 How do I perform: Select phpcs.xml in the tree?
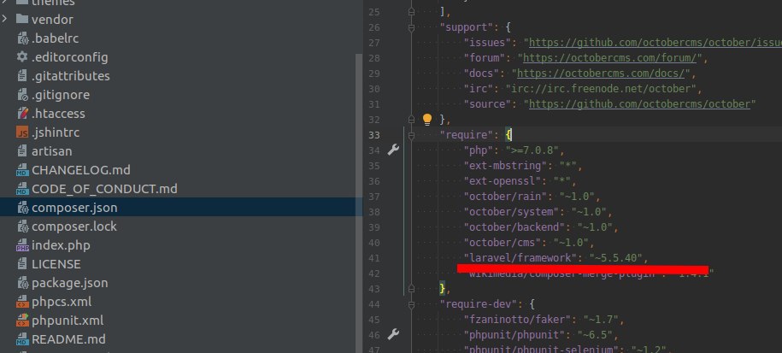62,302
